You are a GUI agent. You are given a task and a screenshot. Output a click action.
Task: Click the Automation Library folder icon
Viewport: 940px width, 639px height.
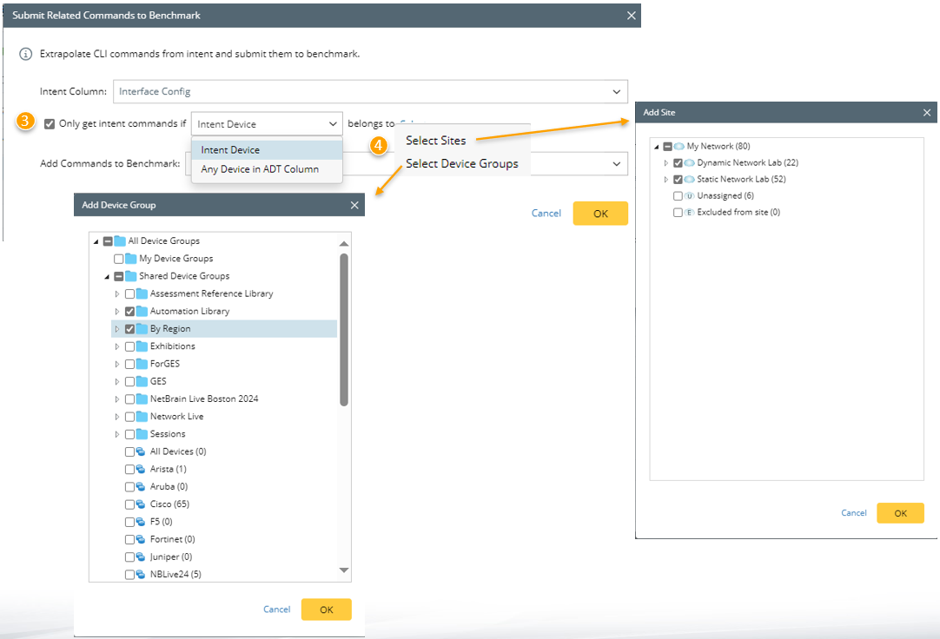142,311
